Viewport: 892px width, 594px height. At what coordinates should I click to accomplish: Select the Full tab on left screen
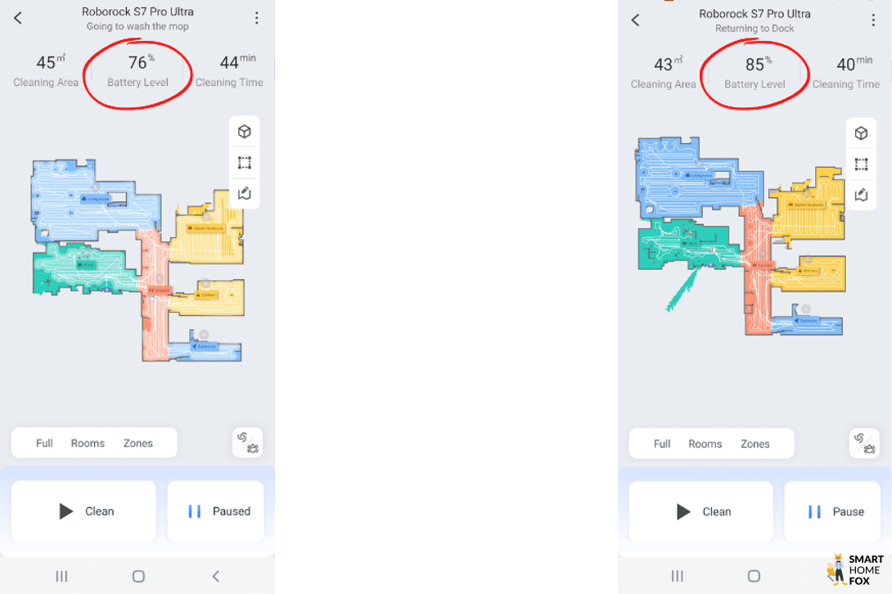[44, 443]
